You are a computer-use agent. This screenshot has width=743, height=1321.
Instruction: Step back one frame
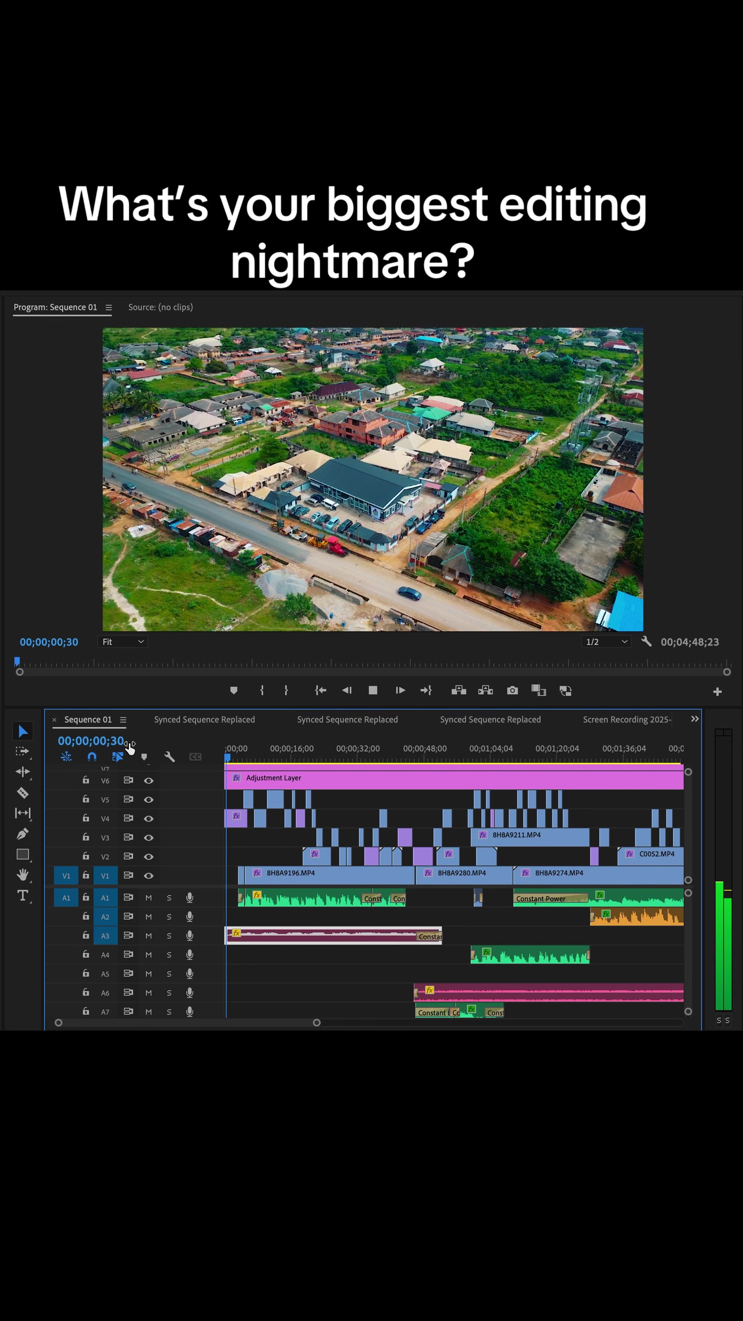(x=347, y=691)
